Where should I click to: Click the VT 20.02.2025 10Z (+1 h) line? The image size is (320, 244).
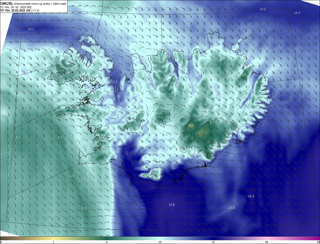[20, 10]
